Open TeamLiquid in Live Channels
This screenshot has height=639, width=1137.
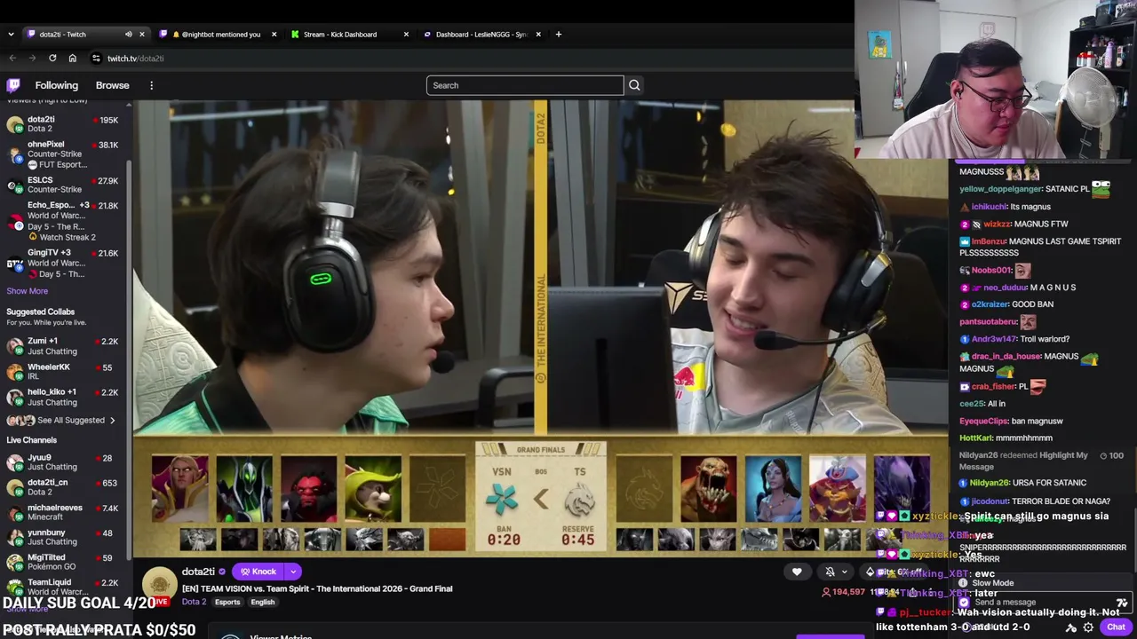[64, 587]
